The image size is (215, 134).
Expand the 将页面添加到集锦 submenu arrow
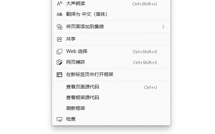163,27
